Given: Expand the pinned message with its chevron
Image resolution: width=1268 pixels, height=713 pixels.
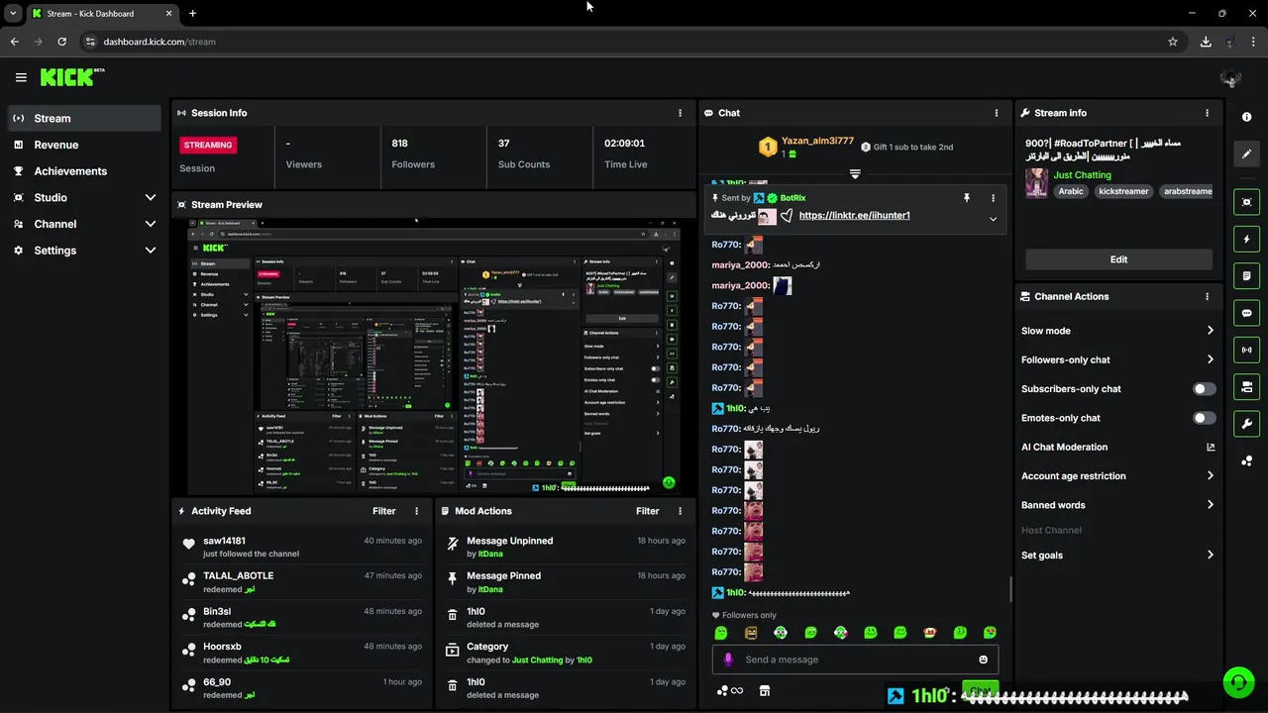Looking at the screenshot, I should [993, 219].
